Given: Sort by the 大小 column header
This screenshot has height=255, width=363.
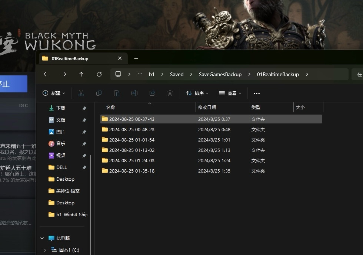Looking at the screenshot, I should [x=308, y=108].
